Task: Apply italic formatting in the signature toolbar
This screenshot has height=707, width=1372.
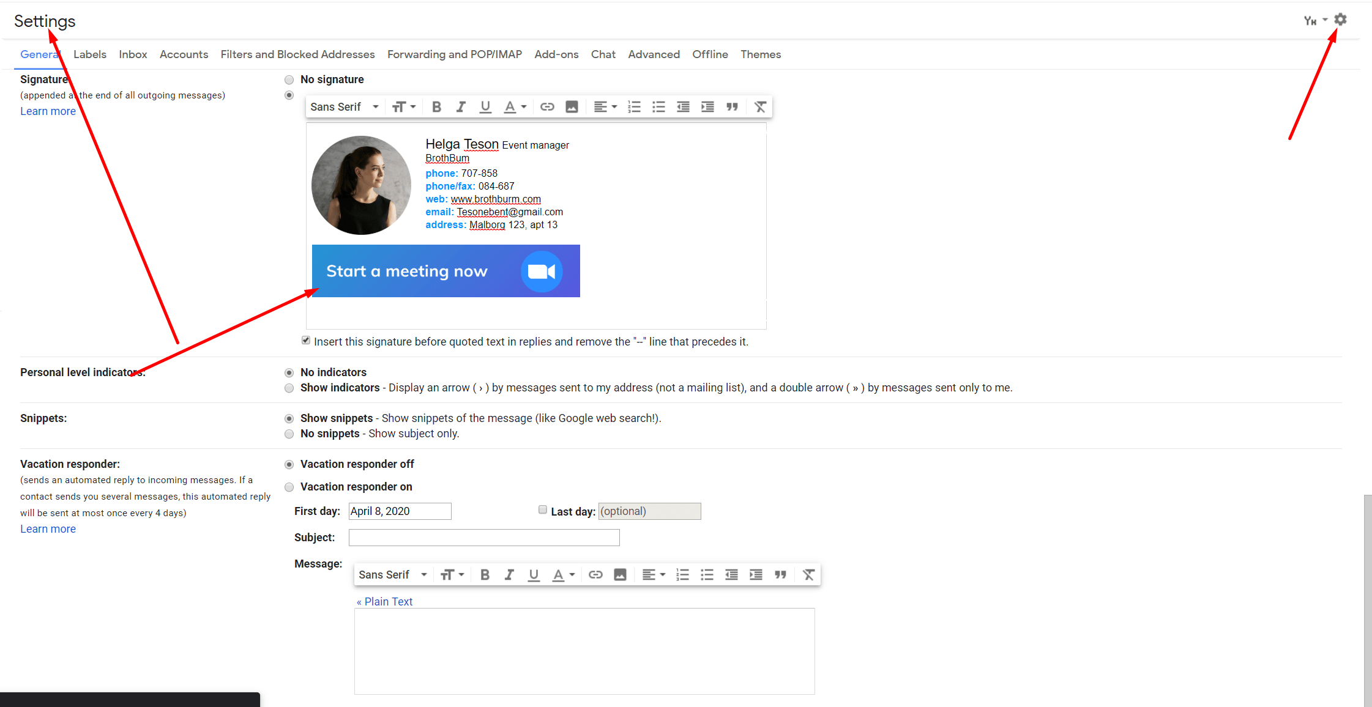Action: coord(460,106)
